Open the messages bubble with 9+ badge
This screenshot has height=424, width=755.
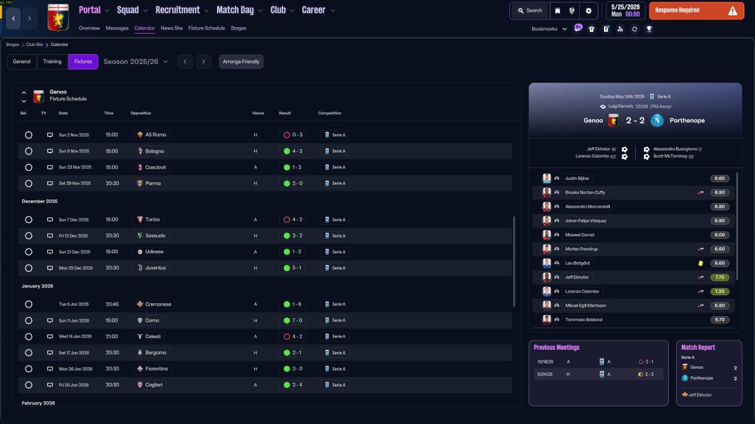577,28
